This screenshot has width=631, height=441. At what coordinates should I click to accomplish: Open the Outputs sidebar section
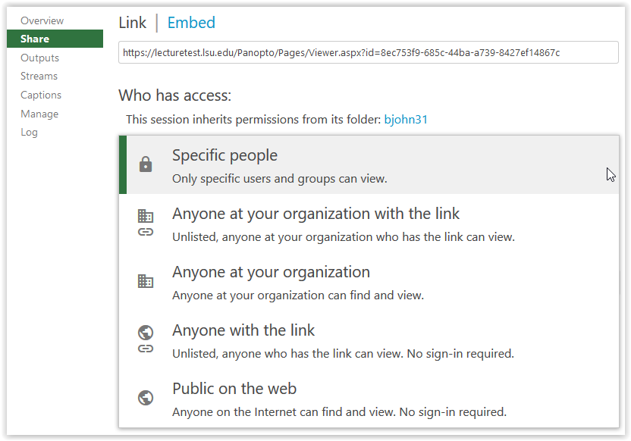pos(40,58)
